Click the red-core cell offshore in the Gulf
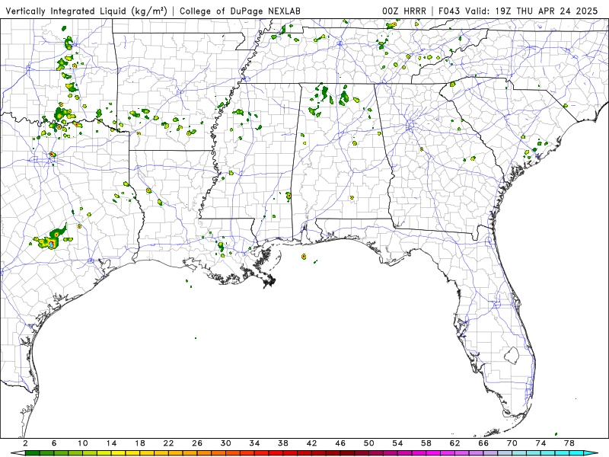This screenshot has height=457, width=609. pyautogui.click(x=303, y=257)
